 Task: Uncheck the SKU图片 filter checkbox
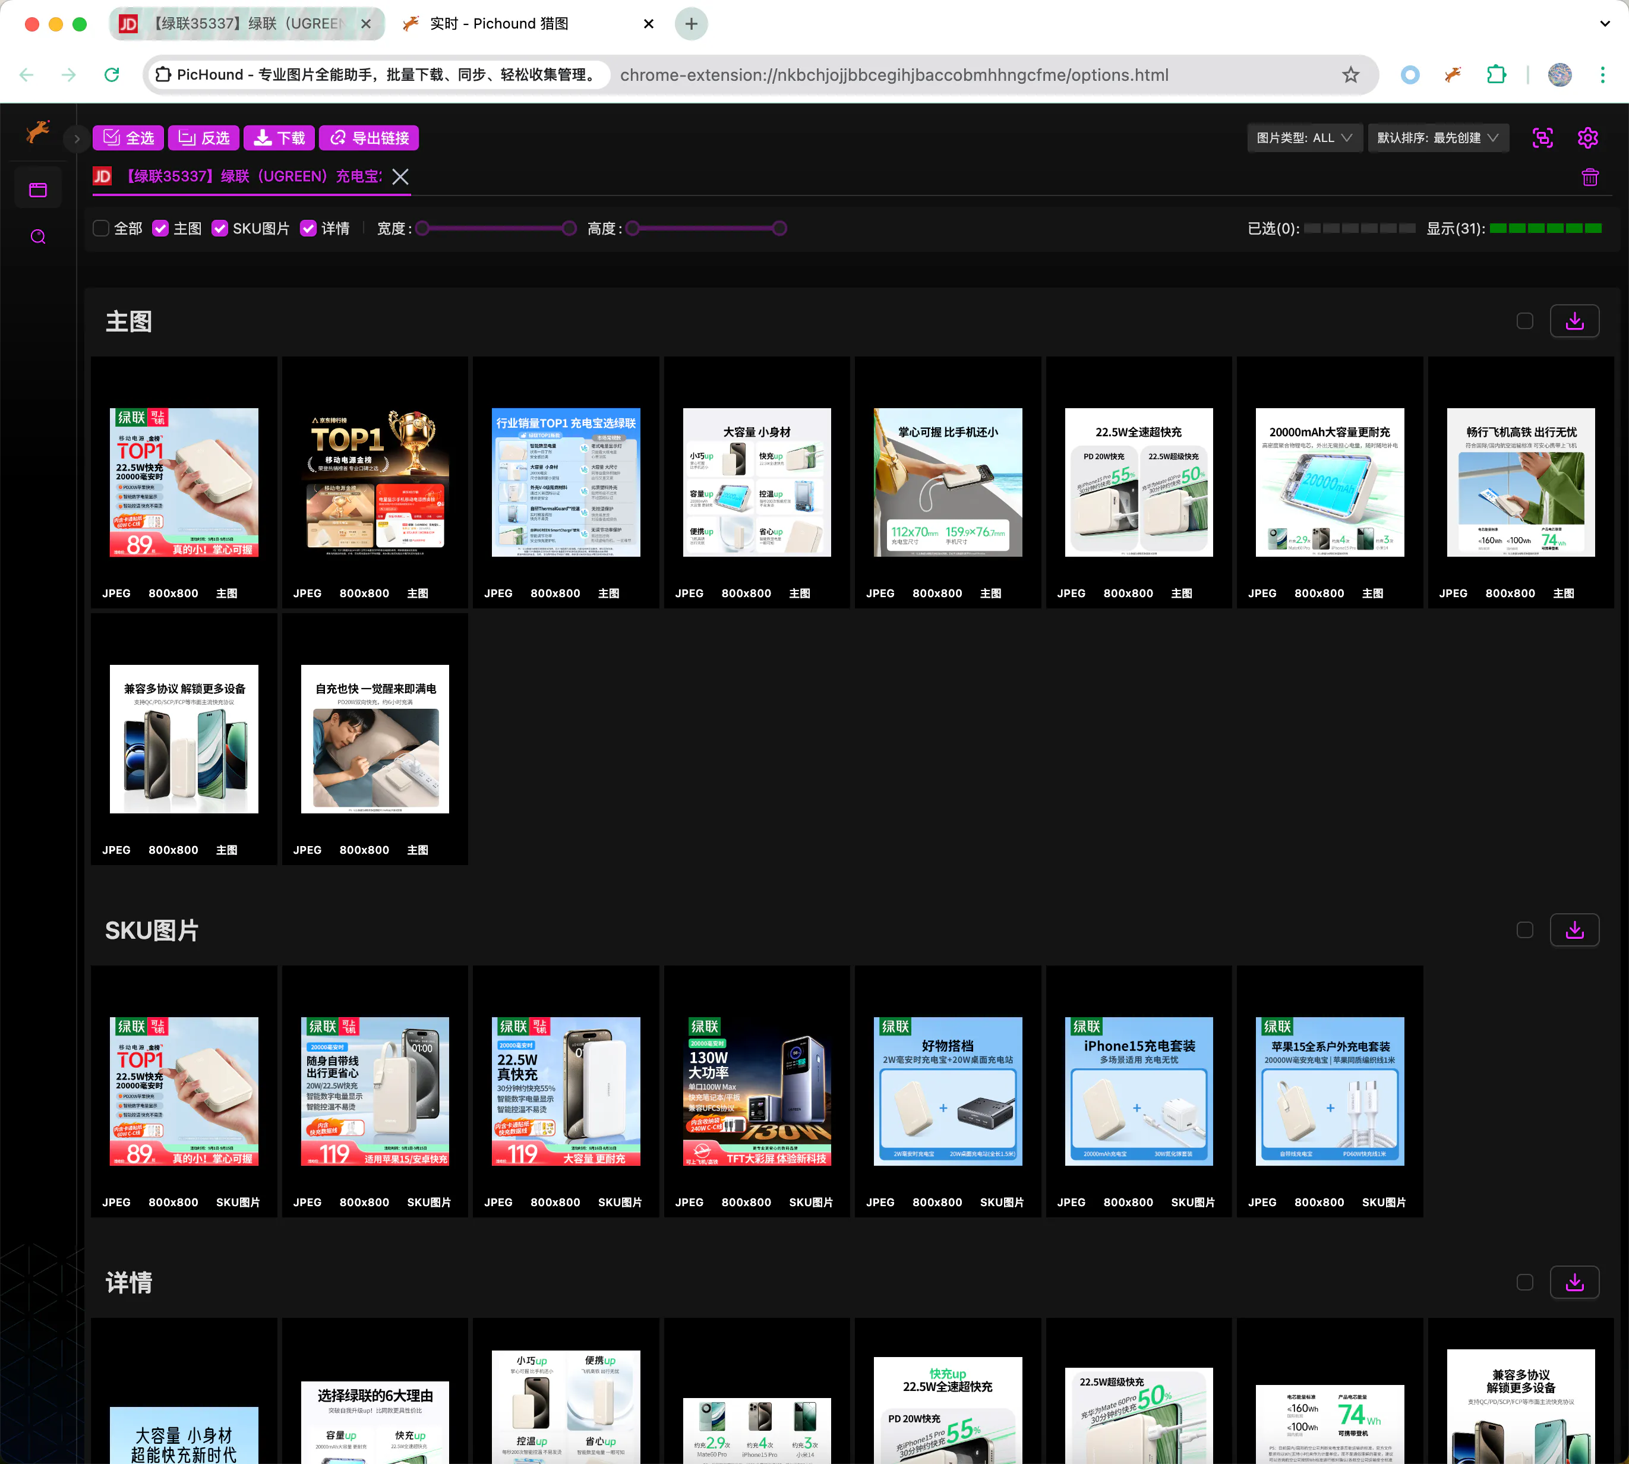point(220,228)
